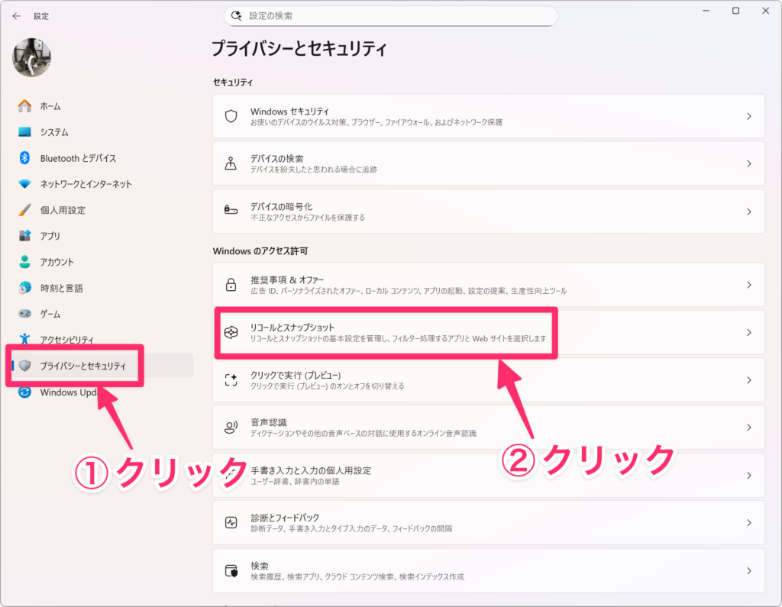Image resolution: width=782 pixels, height=607 pixels.
Task: Open Bluetooth とデバイス settings
Action: coord(102,157)
